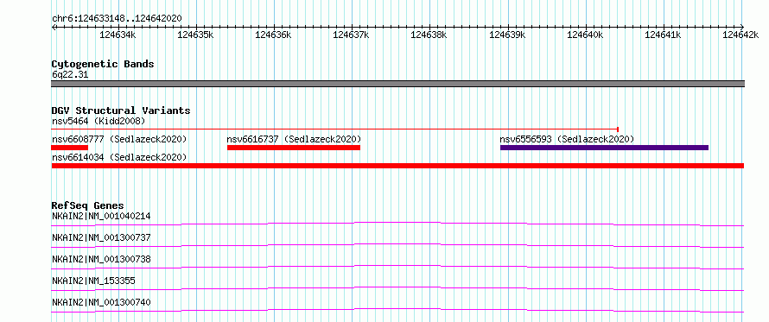
Task: Open the NKAIN2|NM_153355 transcript label
Action: pos(93,281)
